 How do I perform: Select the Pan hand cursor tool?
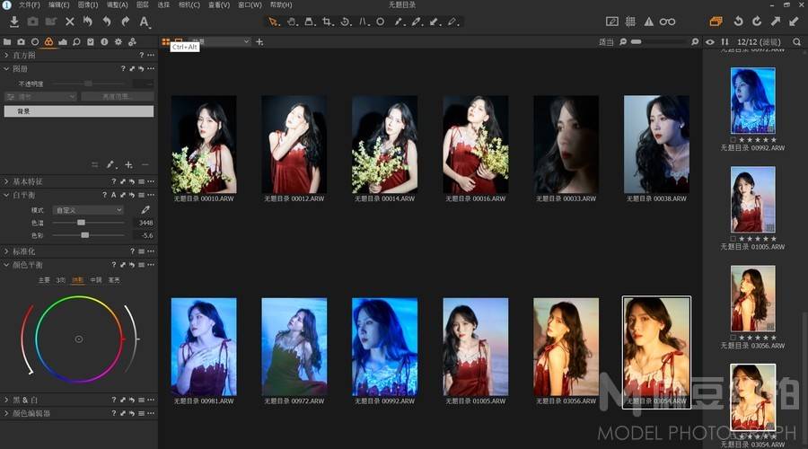click(292, 22)
